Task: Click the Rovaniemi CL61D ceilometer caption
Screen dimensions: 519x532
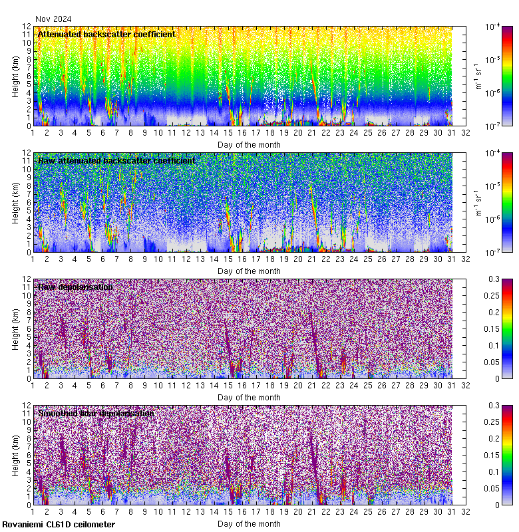Action: click(x=59, y=525)
